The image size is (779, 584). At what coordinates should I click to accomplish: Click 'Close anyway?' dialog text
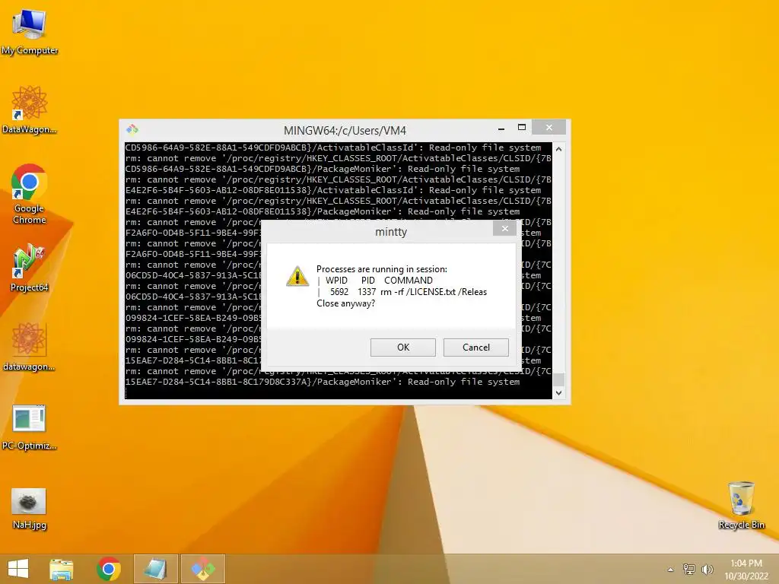pyautogui.click(x=346, y=303)
